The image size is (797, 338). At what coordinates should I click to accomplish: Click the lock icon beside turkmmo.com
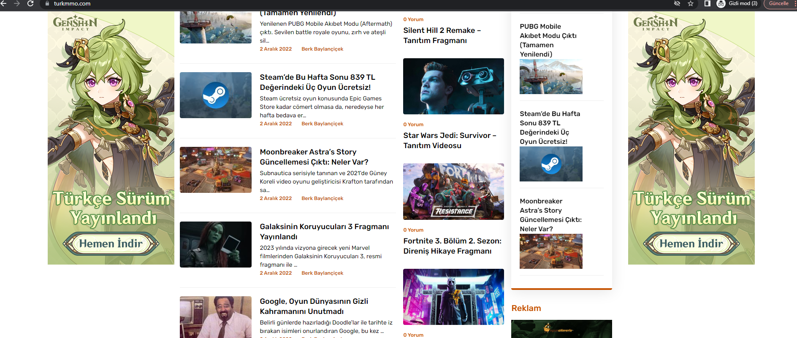click(47, 3)
